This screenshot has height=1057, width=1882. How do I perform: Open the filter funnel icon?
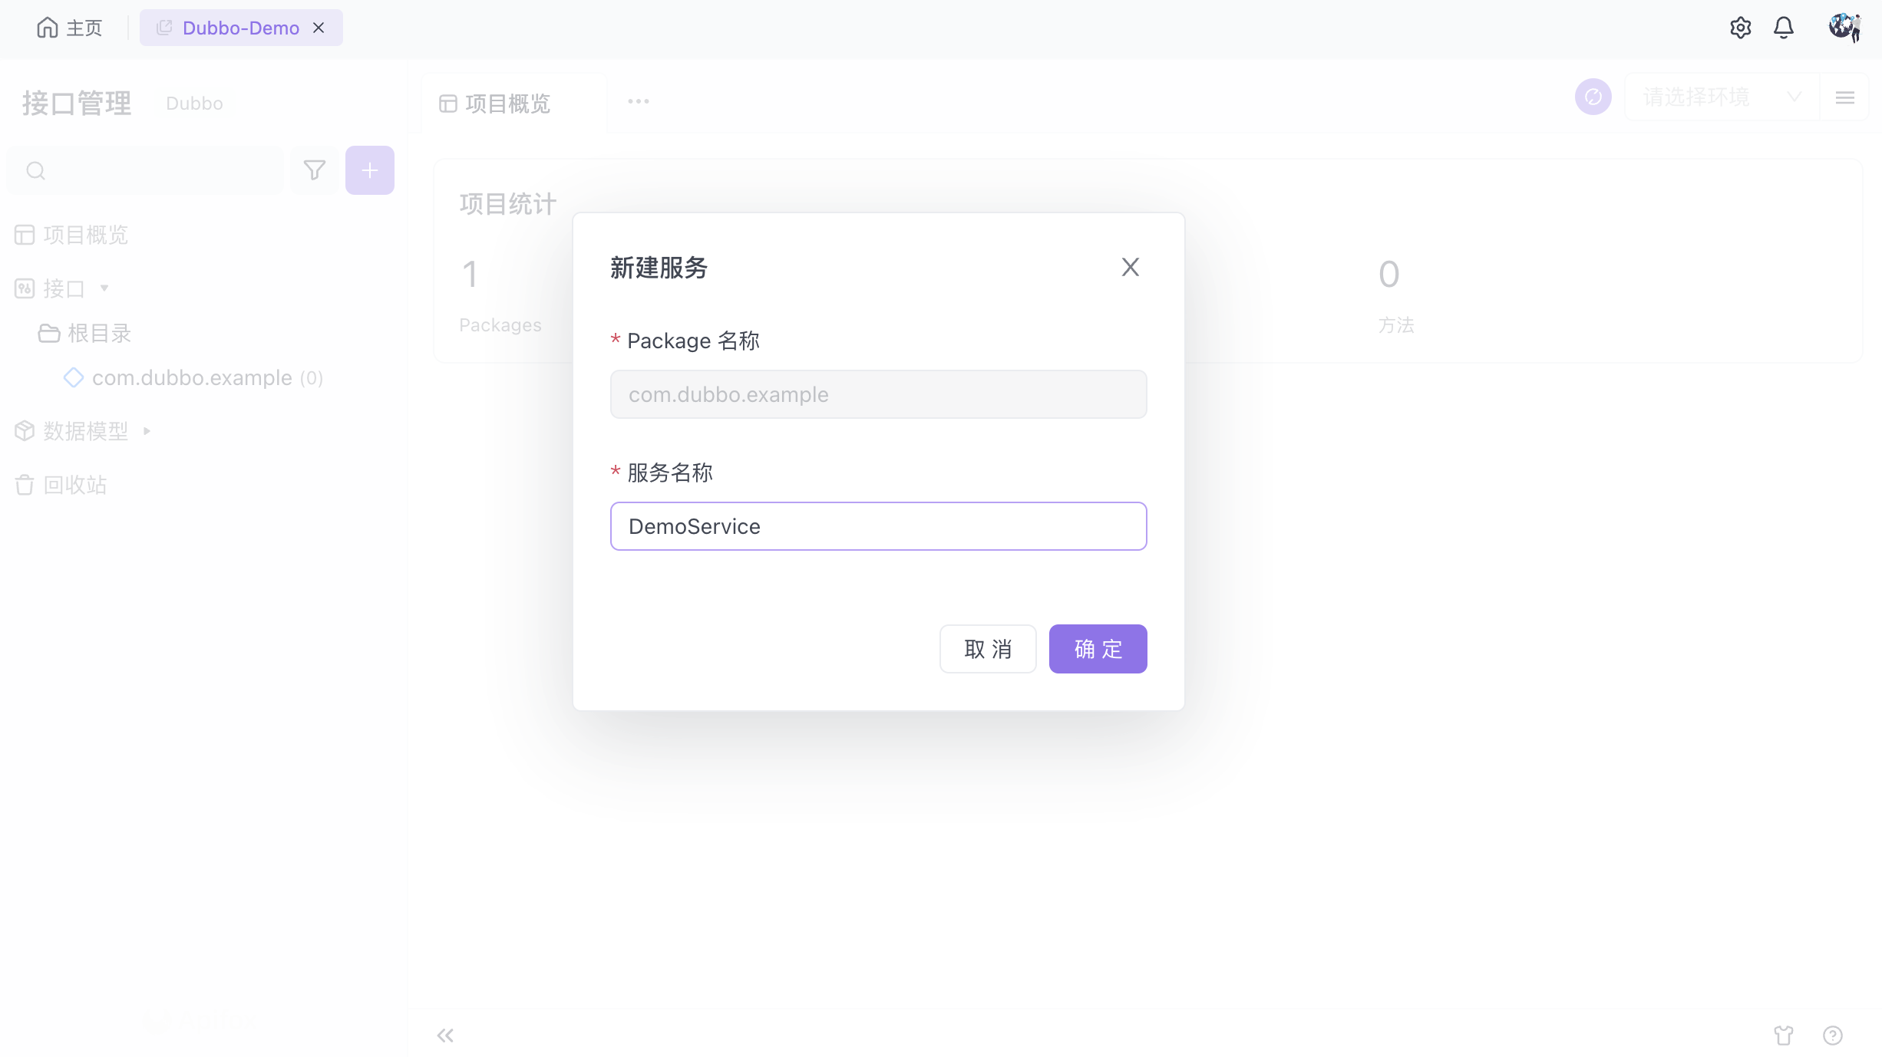(x=315, y=170)
